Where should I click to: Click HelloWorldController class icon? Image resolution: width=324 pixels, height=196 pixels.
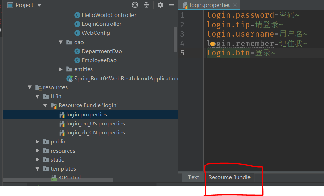(77, 15)
